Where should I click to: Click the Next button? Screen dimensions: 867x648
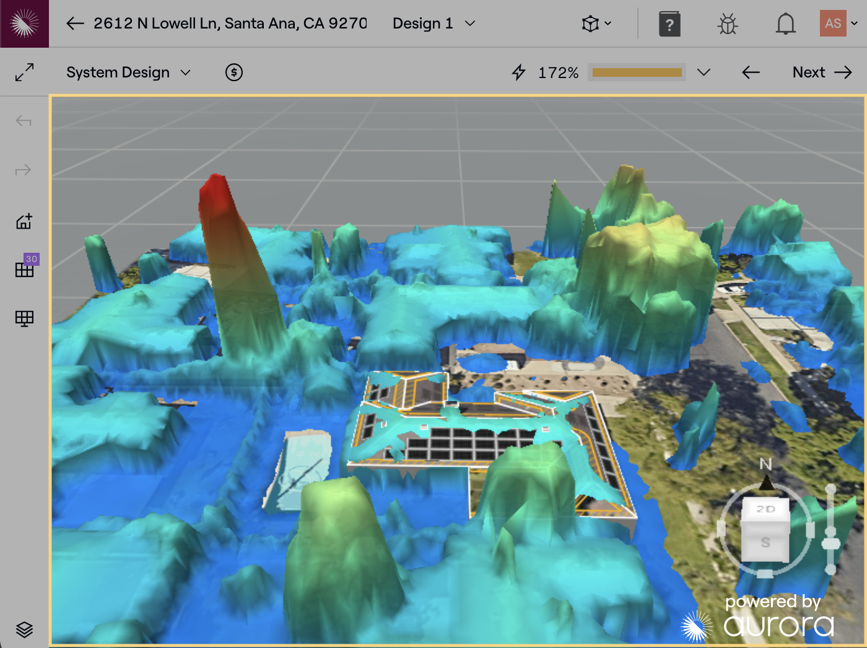[822, 72]
